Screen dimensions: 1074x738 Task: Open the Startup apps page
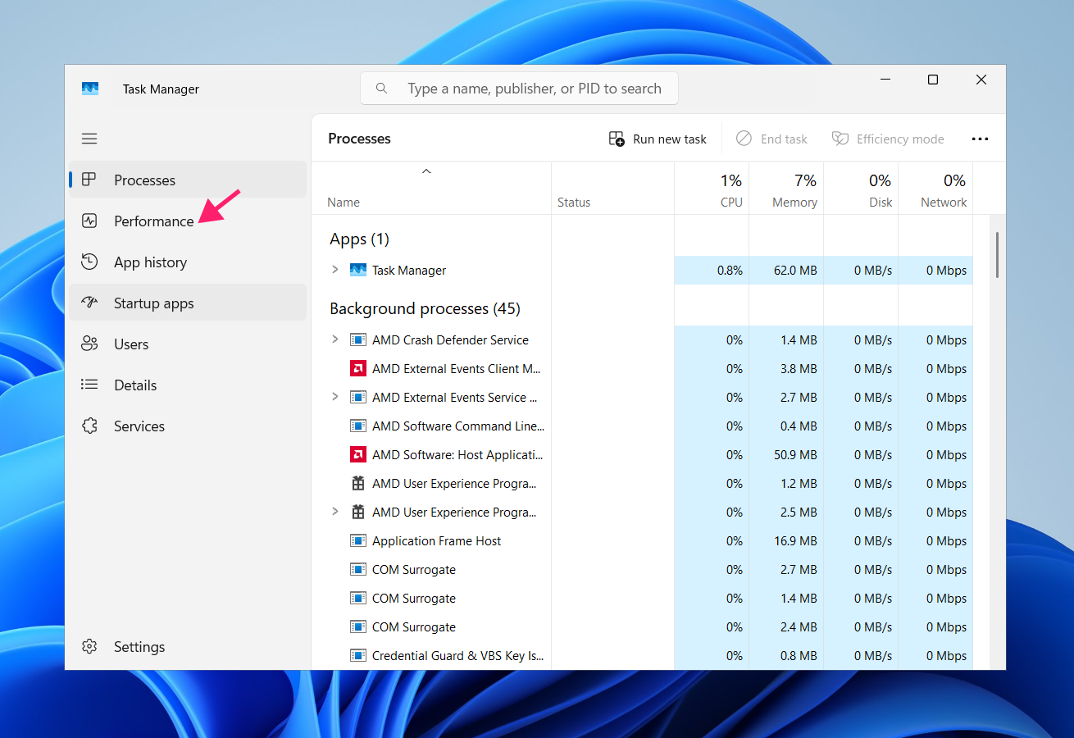[x=188, y=303]
